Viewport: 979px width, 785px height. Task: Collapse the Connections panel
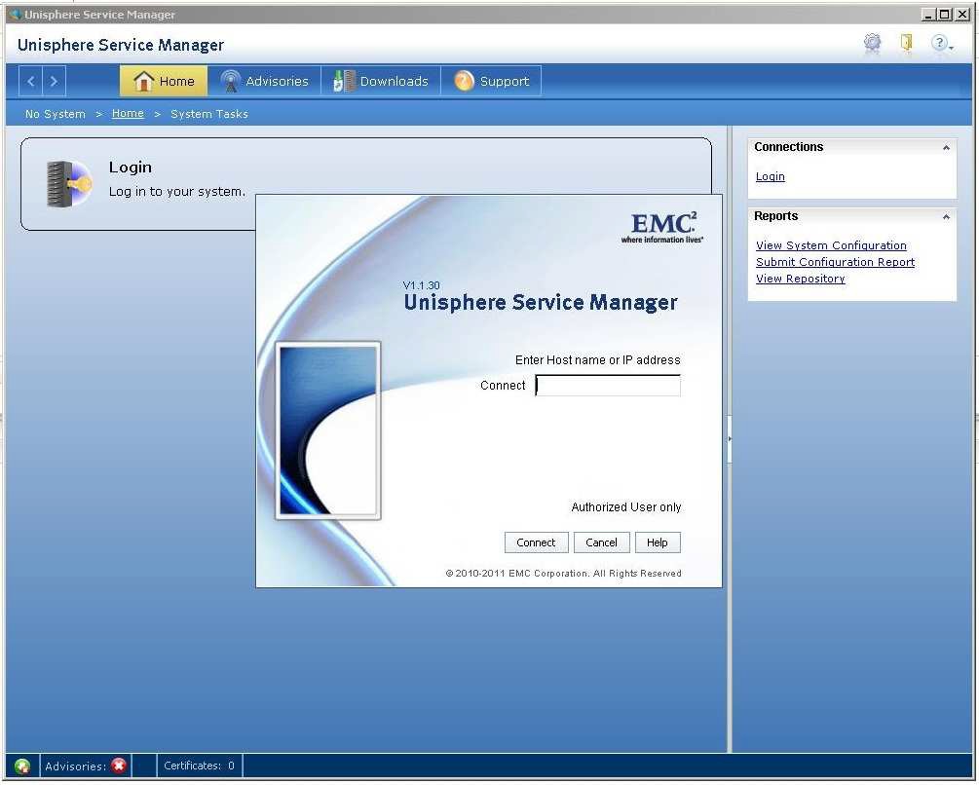(x=946, y=148)
